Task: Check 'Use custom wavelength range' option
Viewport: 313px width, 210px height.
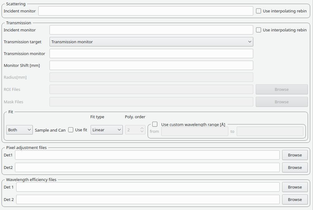Action: pyautogui.click(x=155, y=124)
